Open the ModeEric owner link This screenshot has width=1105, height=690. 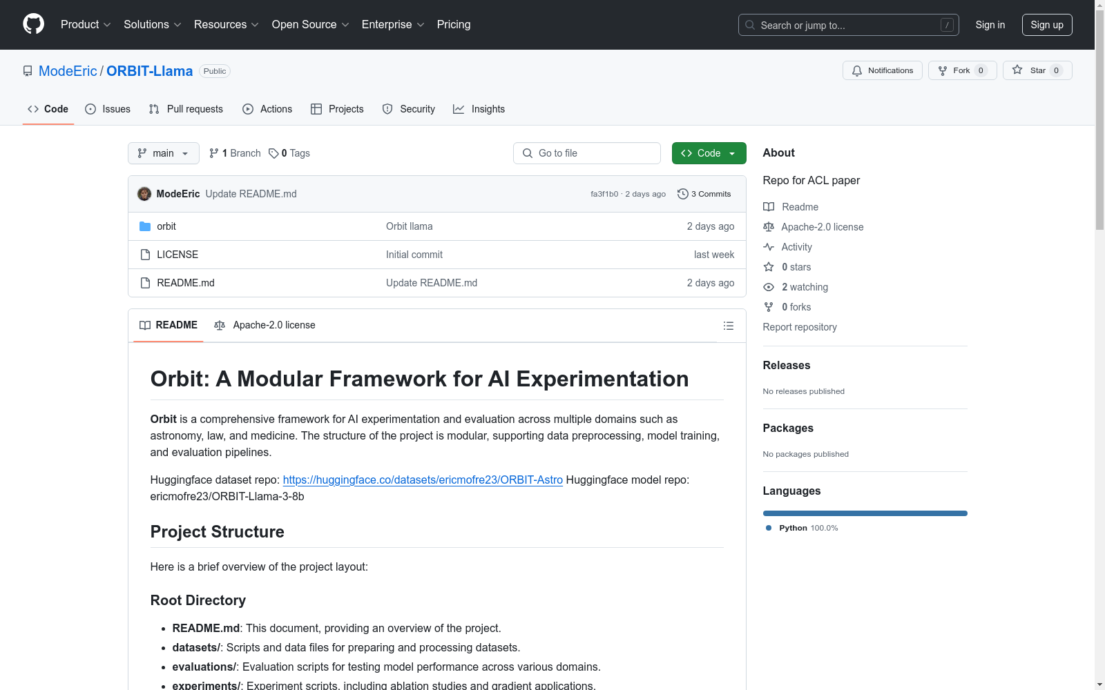pyautogui.click(x=68, y=71)
